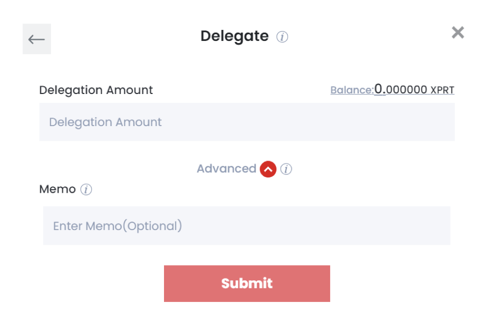Show Memo info tooltip icon
Screen dimensions: 492x334
pyautogui.click(x=86, y=190)
